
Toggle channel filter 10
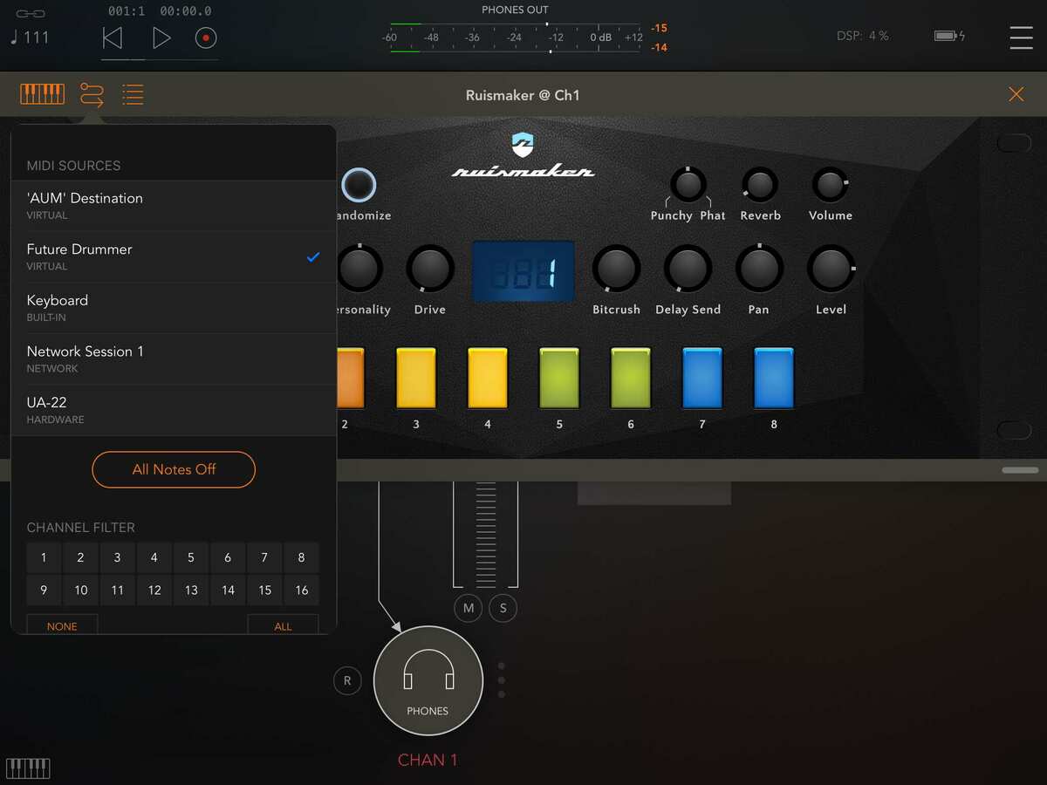[x=80, y=590]
